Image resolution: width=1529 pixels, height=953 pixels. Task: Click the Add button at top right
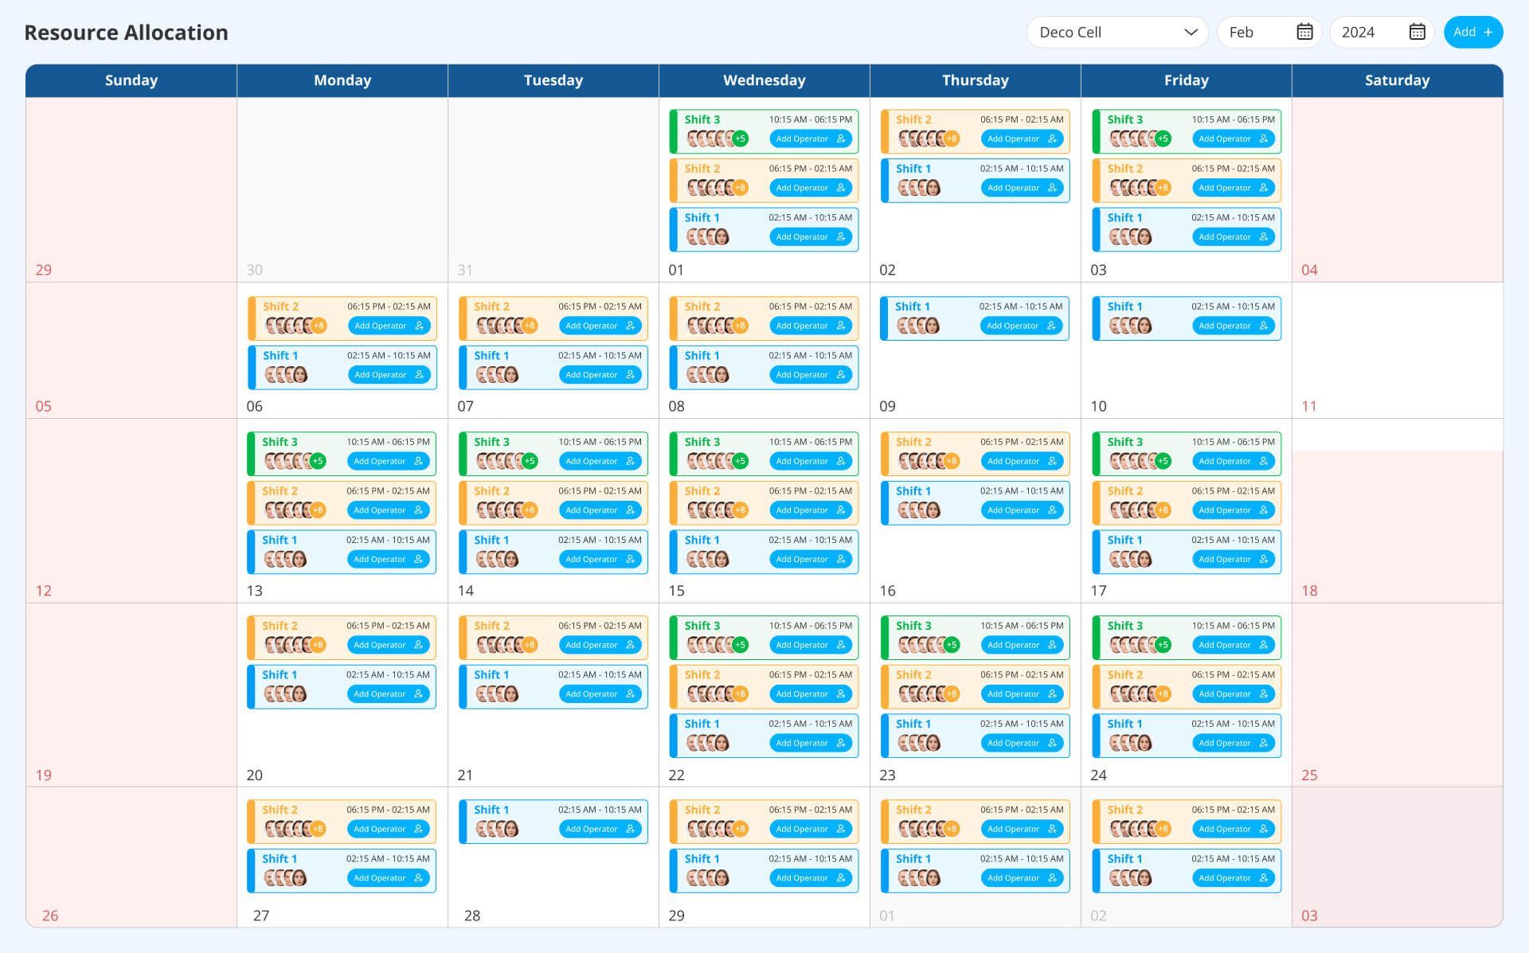[1473, 32]
